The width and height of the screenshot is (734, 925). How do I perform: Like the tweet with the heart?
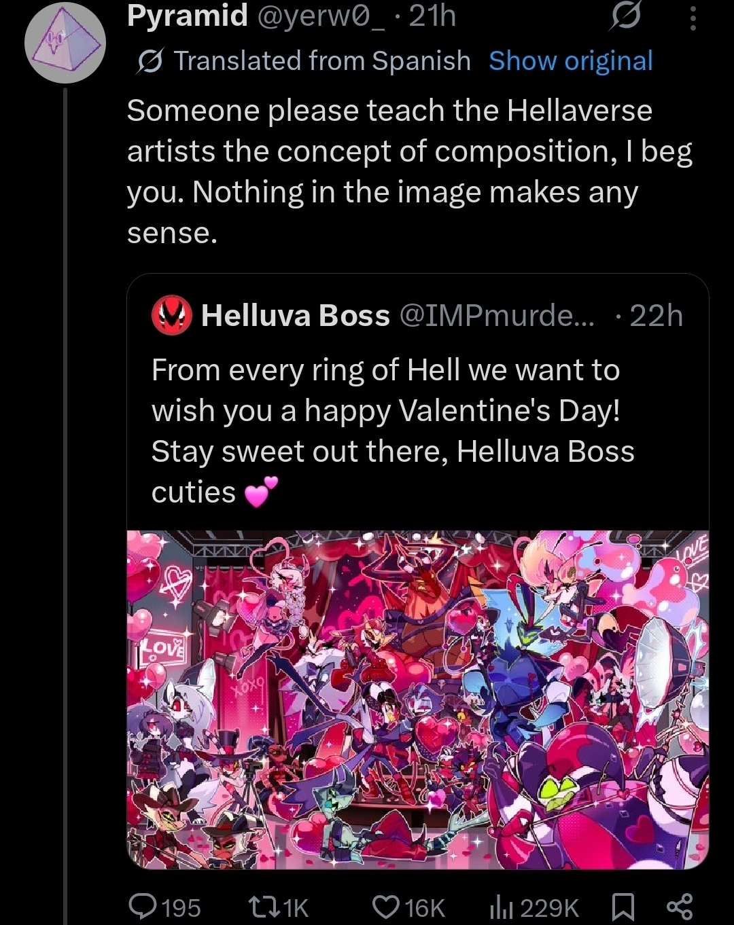387,906
